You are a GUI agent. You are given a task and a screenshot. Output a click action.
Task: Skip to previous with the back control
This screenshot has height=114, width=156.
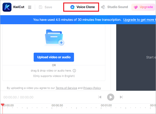(x=100, y=97)
